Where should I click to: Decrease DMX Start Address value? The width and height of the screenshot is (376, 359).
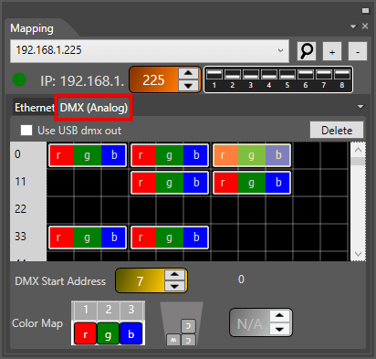point(174,286)
